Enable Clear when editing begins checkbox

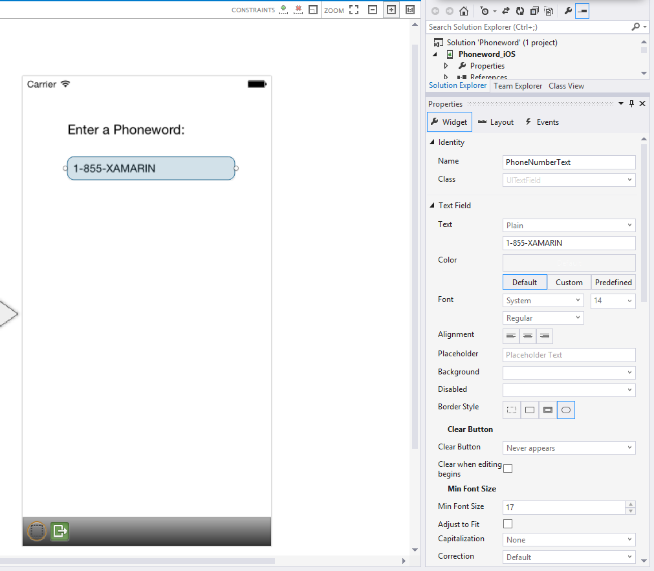[x=508, y=468]
